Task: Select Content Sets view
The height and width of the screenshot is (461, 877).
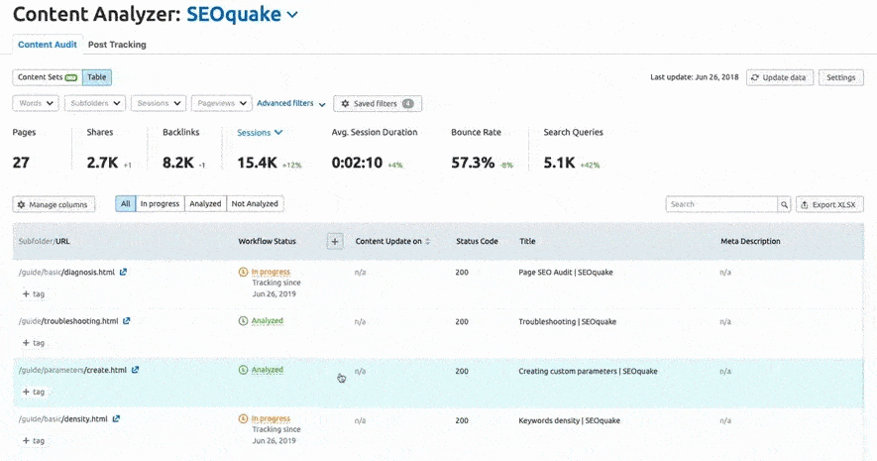Action: click(48, 77)
